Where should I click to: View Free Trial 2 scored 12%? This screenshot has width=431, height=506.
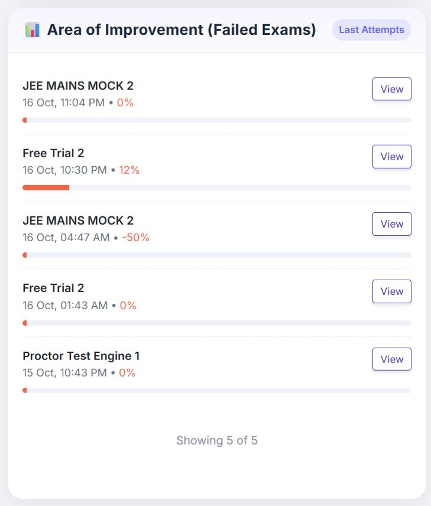coord(391,157)
